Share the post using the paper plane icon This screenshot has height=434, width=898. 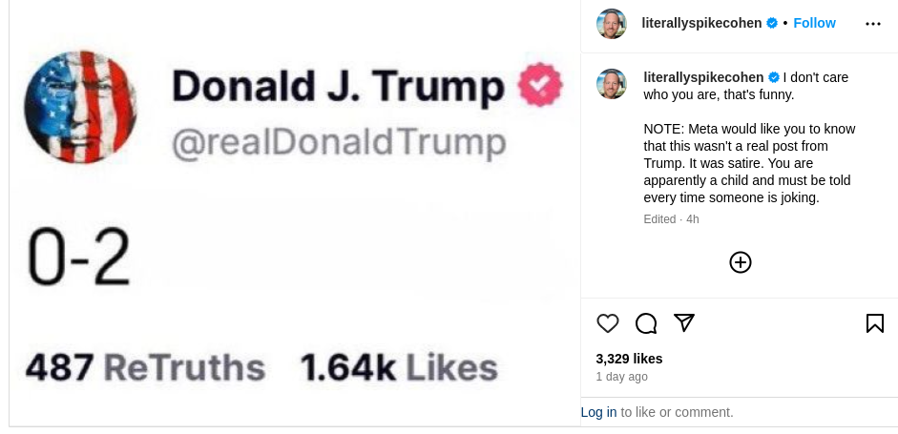tap(683, 322)
